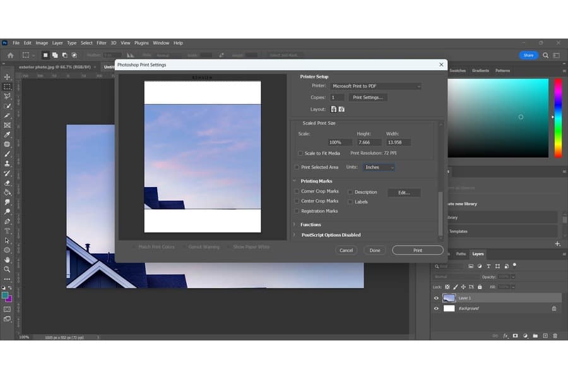Create a new layer from the Layers panel
The image size is (568, 379).
pos(545,336)
